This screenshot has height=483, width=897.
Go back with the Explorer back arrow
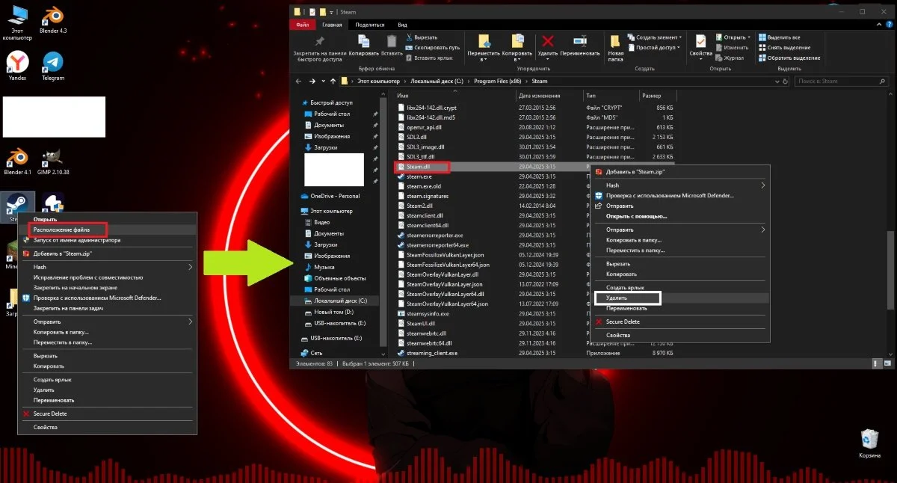click(298, 81)
